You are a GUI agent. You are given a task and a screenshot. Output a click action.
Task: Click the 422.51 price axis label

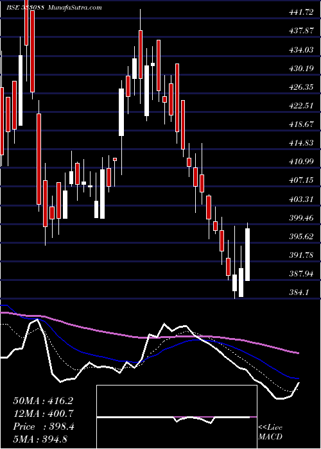coord(301,106)
